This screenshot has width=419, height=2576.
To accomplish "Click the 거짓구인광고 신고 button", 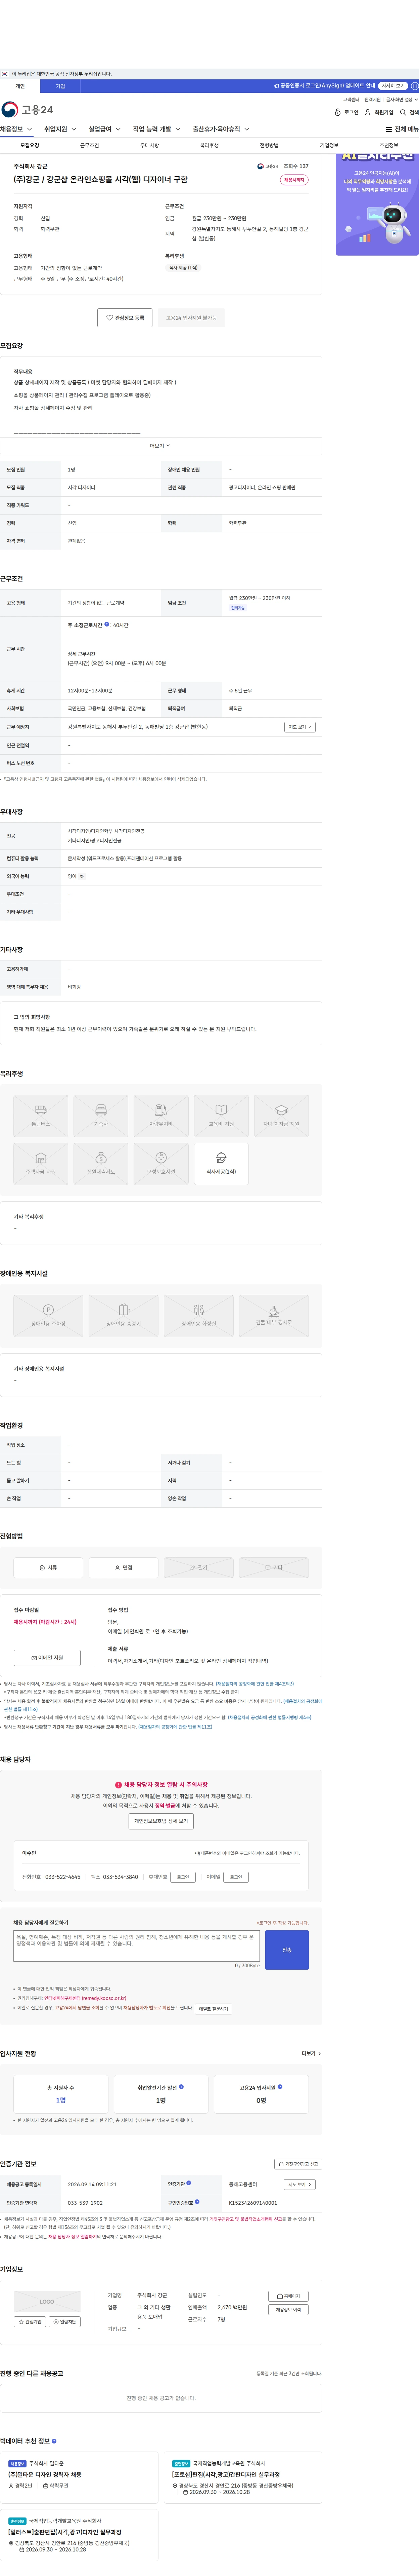I will 298,2164.
